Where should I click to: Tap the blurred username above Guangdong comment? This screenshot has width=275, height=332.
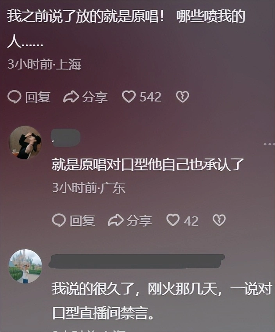click(66, 137)
